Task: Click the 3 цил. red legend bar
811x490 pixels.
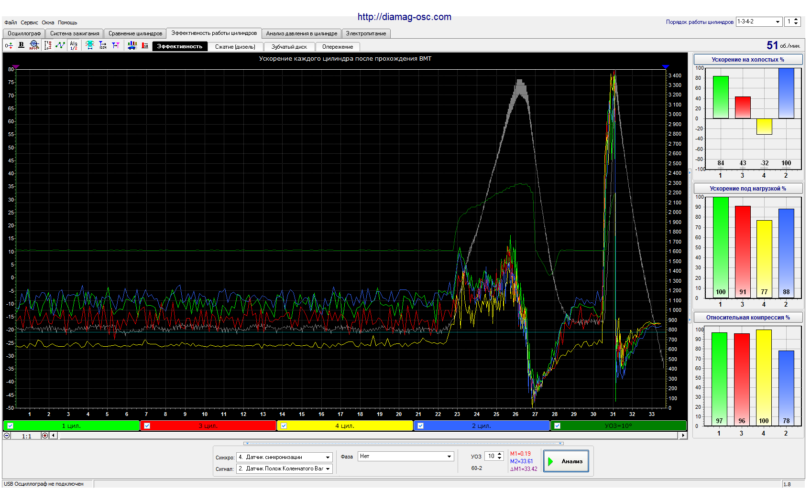Action: coord(208,426)
